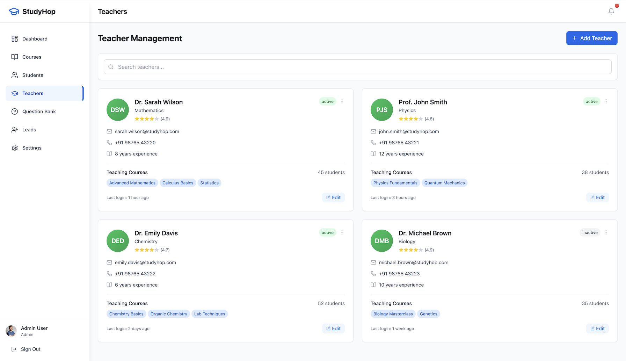
Task: Click the DMB avatar circle
Action: pyautogui.click(x=382, y=241)
